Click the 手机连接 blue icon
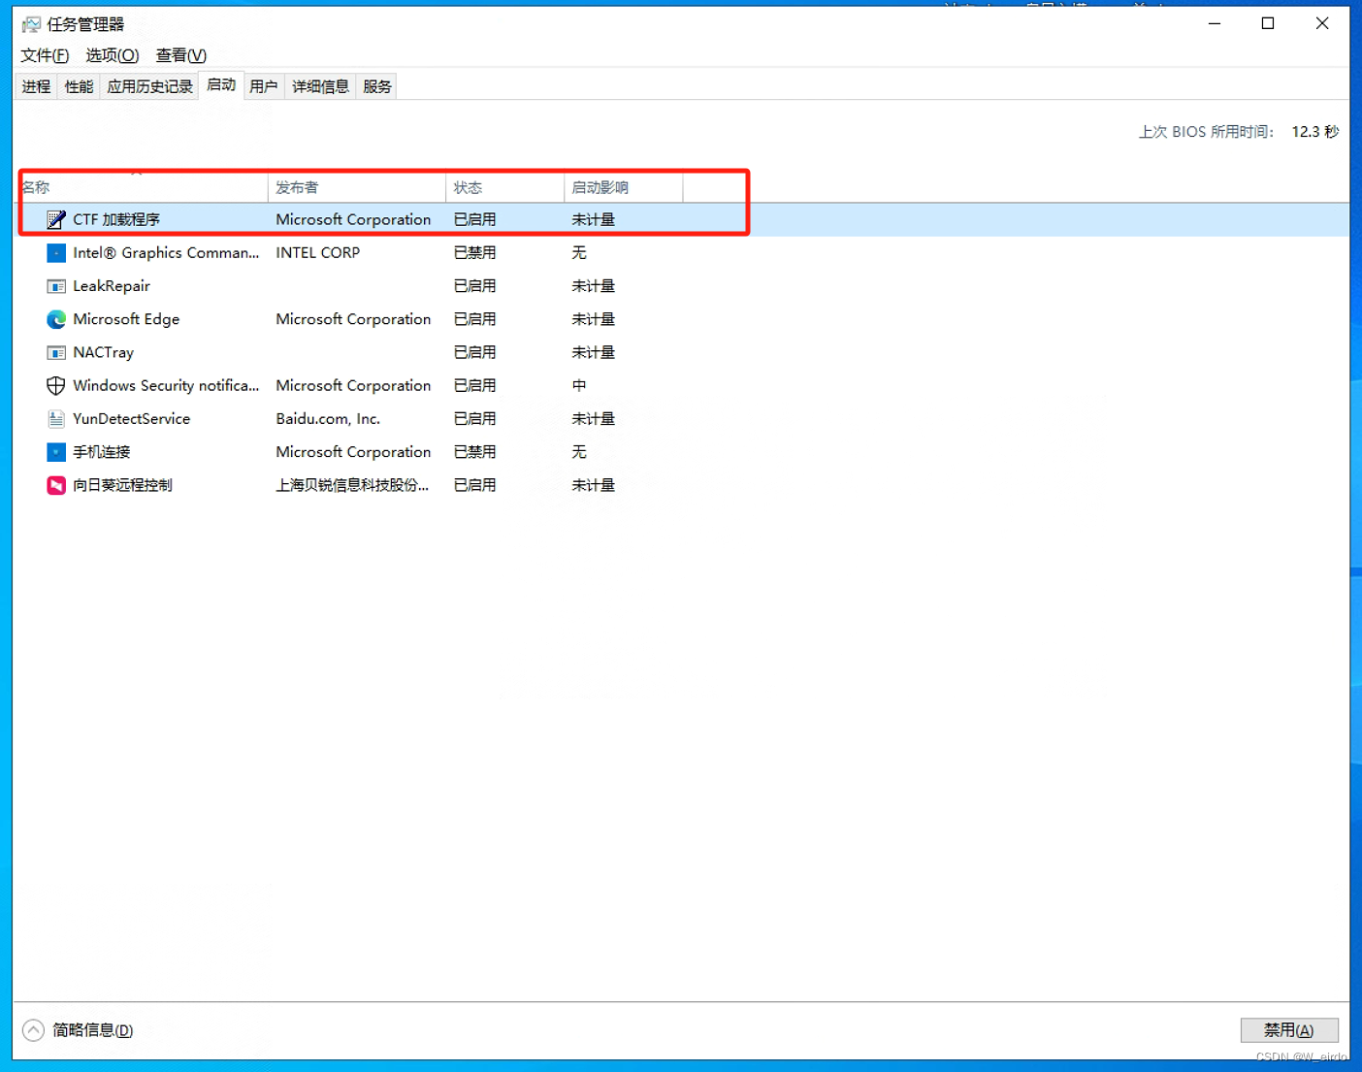This screenshot has height=1072, width=1362. tap(56, 452)
